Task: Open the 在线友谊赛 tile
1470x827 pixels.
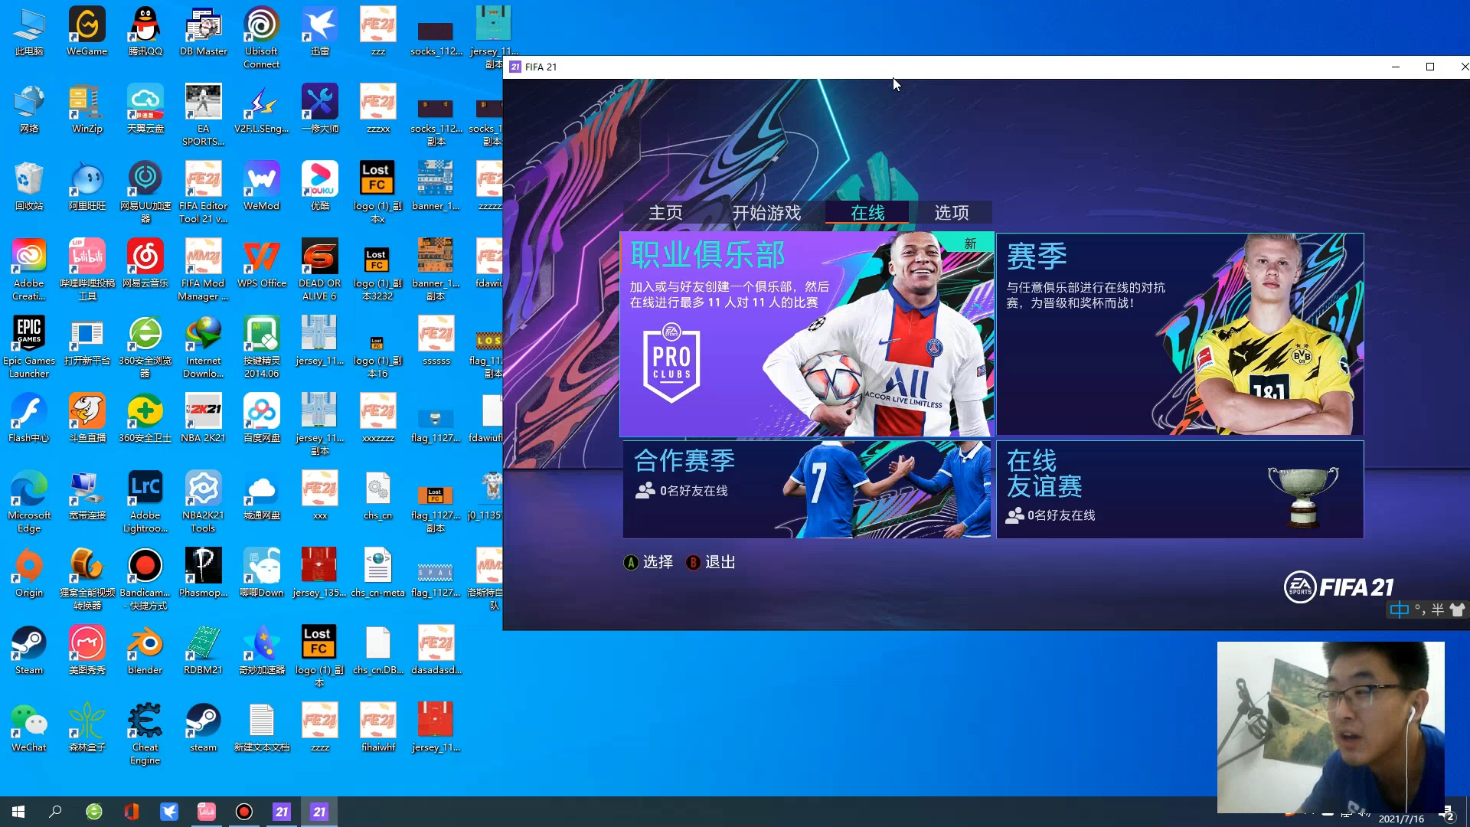Action: 1180,489
